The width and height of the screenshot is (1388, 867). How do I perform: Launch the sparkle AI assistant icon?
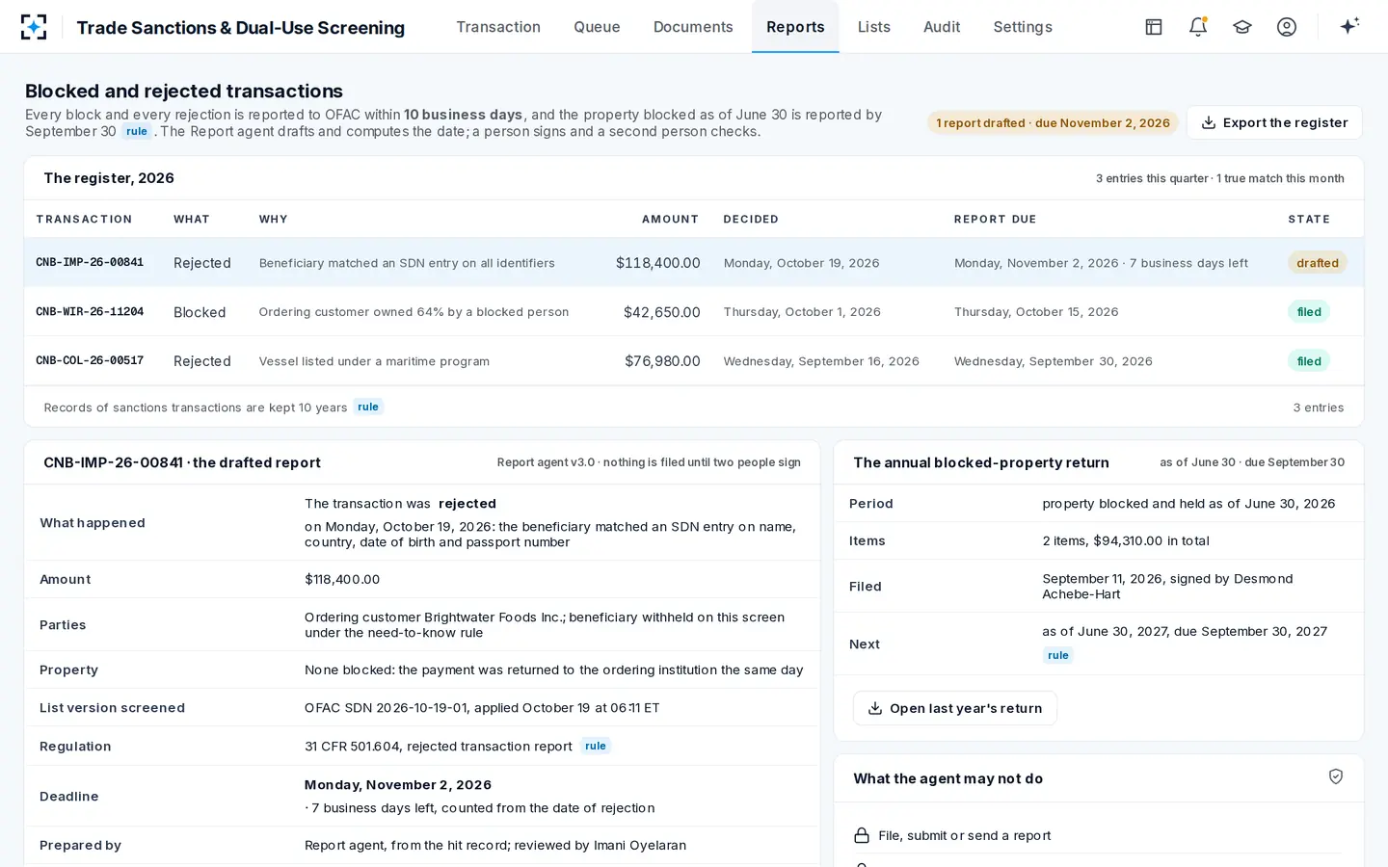click(x=1349, y=26)
